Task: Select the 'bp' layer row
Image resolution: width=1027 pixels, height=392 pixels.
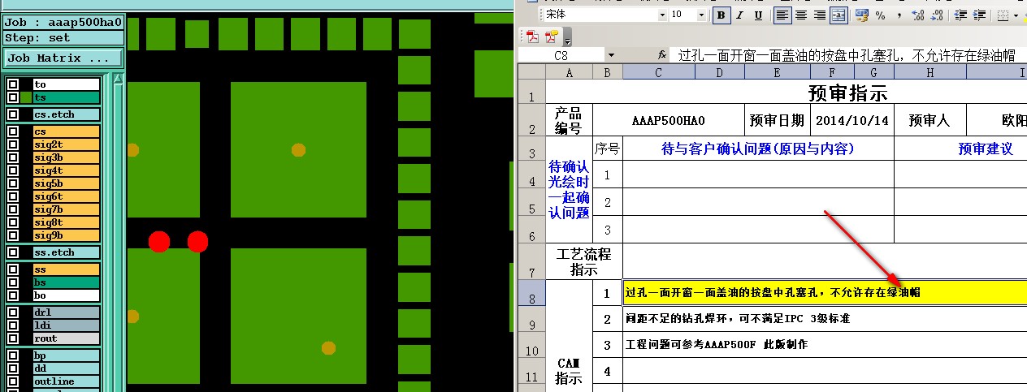Action: pos(66,355)
